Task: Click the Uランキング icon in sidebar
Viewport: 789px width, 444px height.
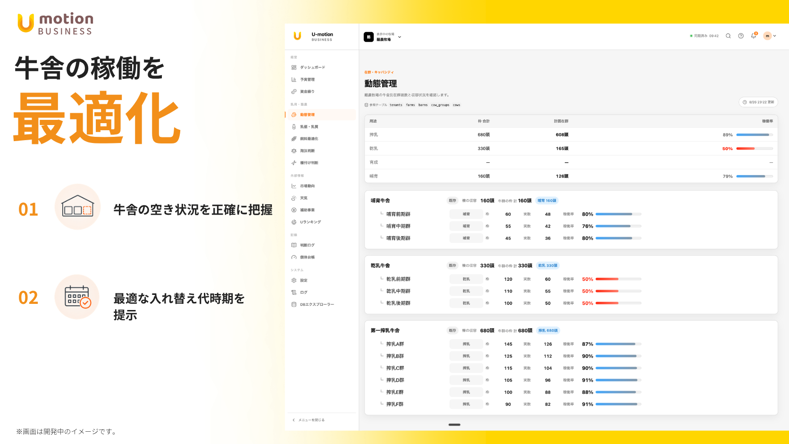Action: (x=294, y=222)
